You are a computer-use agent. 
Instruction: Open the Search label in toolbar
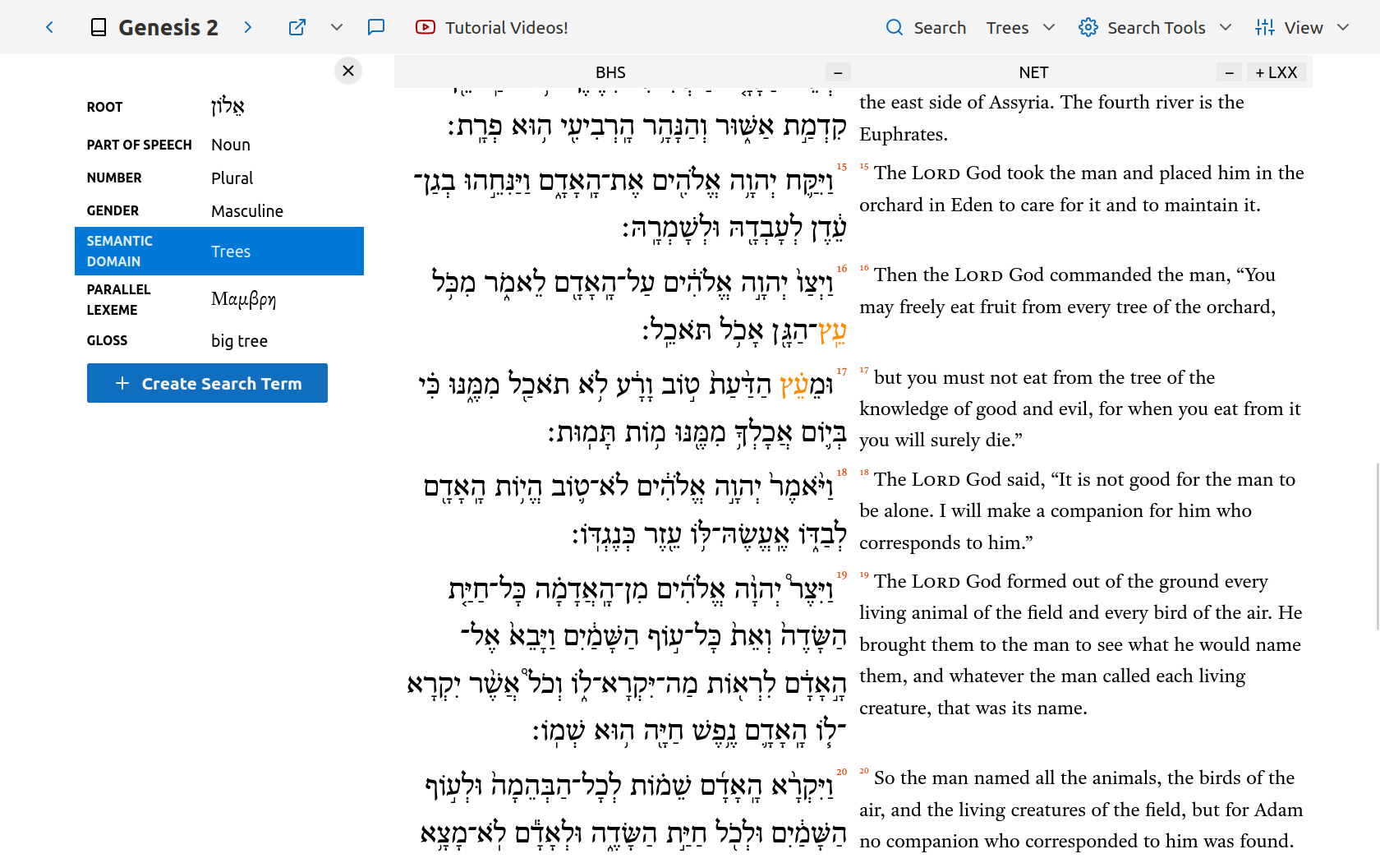940,27
